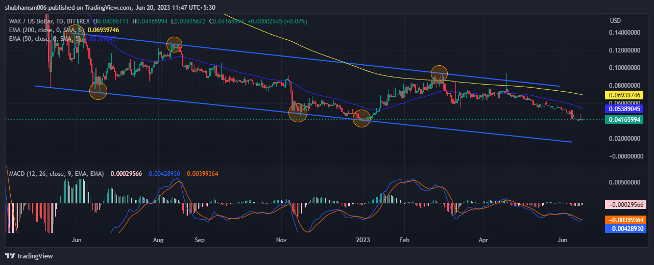The height and width of the screenshot is (265, 654).
Task: Click the change value +0.00002945 (+0.07%)
Action: [278, 22]
